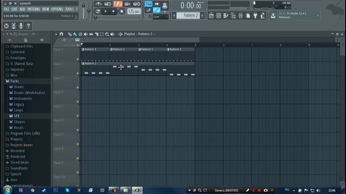Open the TOOLS menu
Viewport: 346px width, 194px height.
tap(70, 9)
